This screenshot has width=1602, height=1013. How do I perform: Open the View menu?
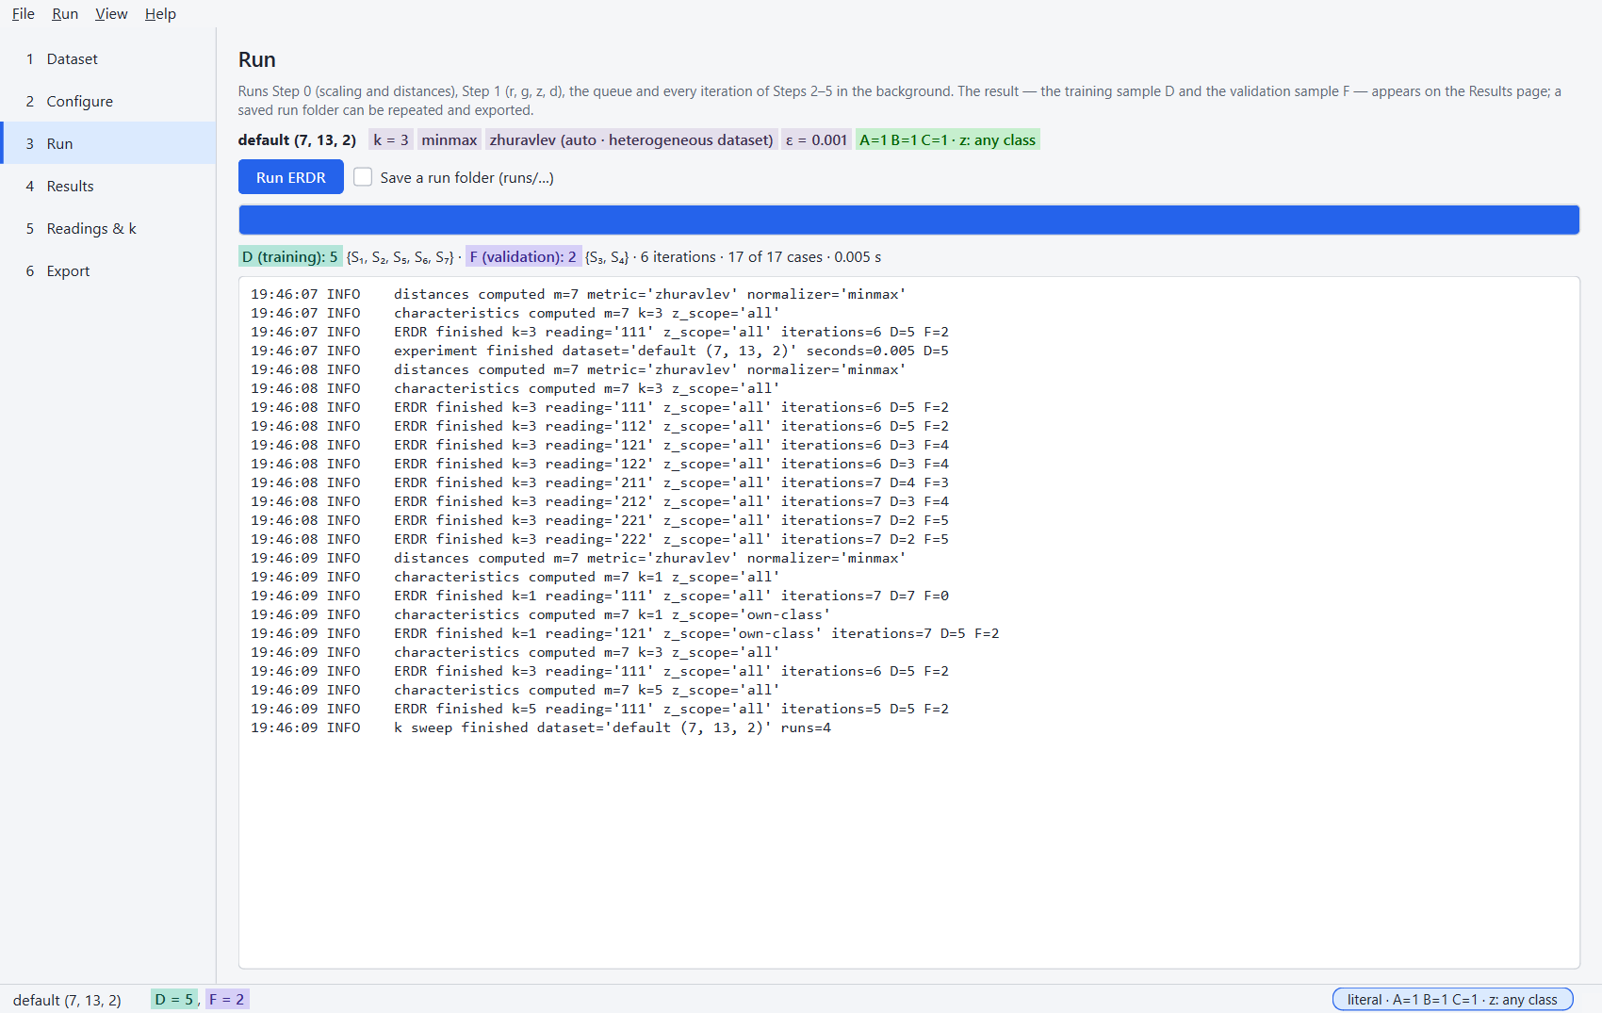[x=111, y=13]
